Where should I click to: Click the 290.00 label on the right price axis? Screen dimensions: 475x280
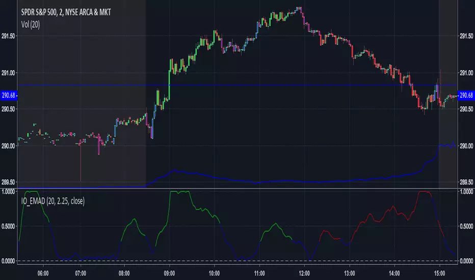[466, 146]
